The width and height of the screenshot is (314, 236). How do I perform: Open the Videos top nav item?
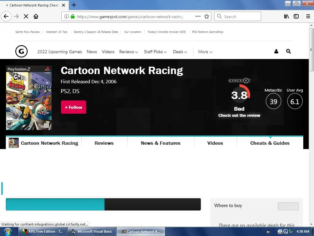tap(108, 52)
